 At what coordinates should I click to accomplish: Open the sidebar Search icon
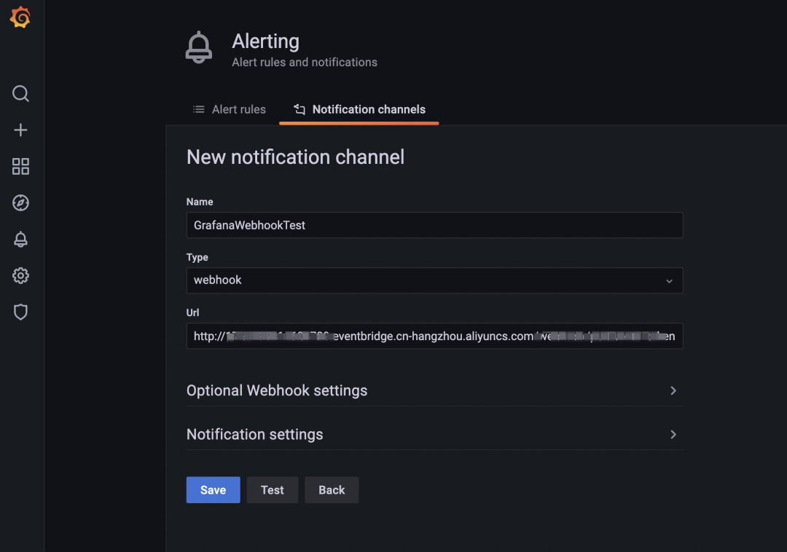pos(20,94)
